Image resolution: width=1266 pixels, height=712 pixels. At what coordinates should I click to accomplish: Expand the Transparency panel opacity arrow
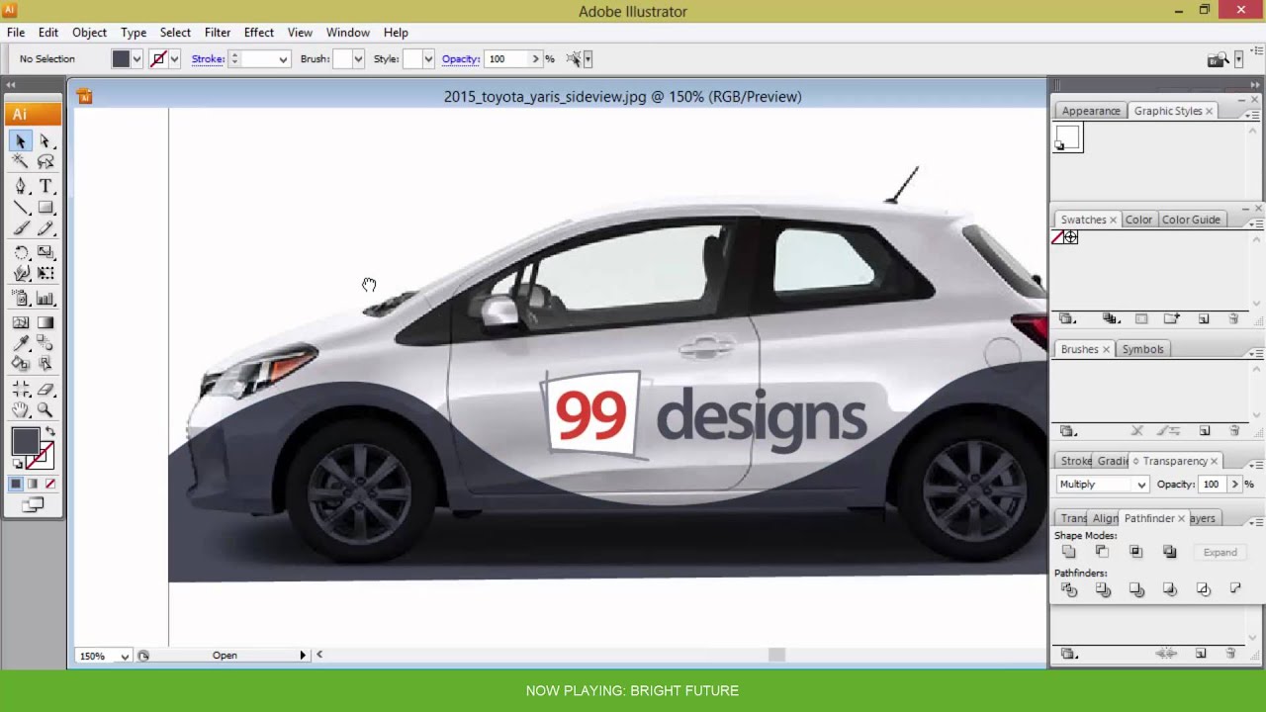pyautogui.click(x=1234, y=485)
